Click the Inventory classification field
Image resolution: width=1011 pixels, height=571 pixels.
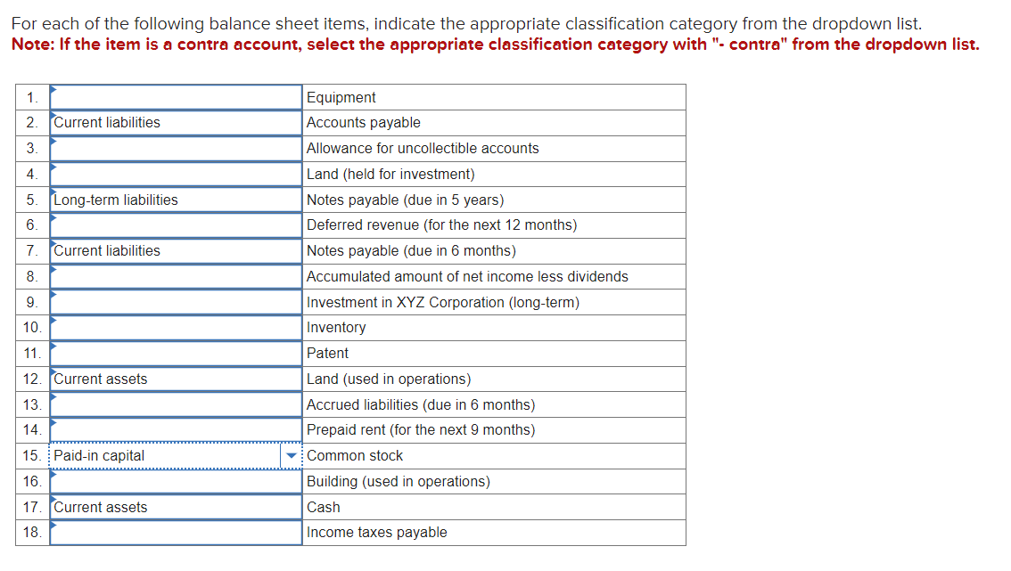(174, 327)
